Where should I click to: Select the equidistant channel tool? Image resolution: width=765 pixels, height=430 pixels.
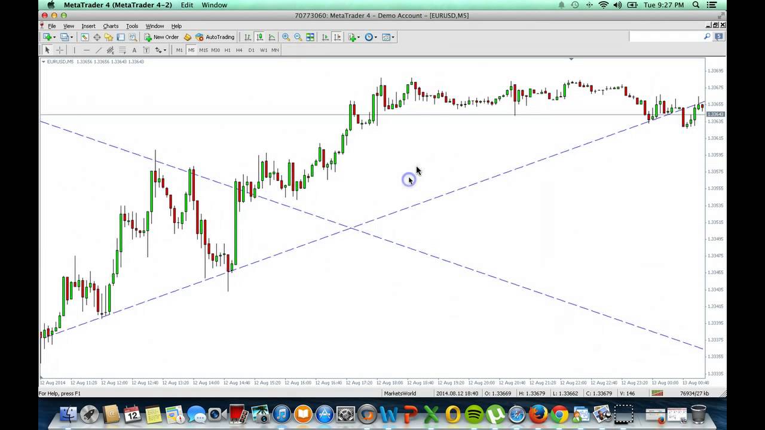(x=111, y=50)
